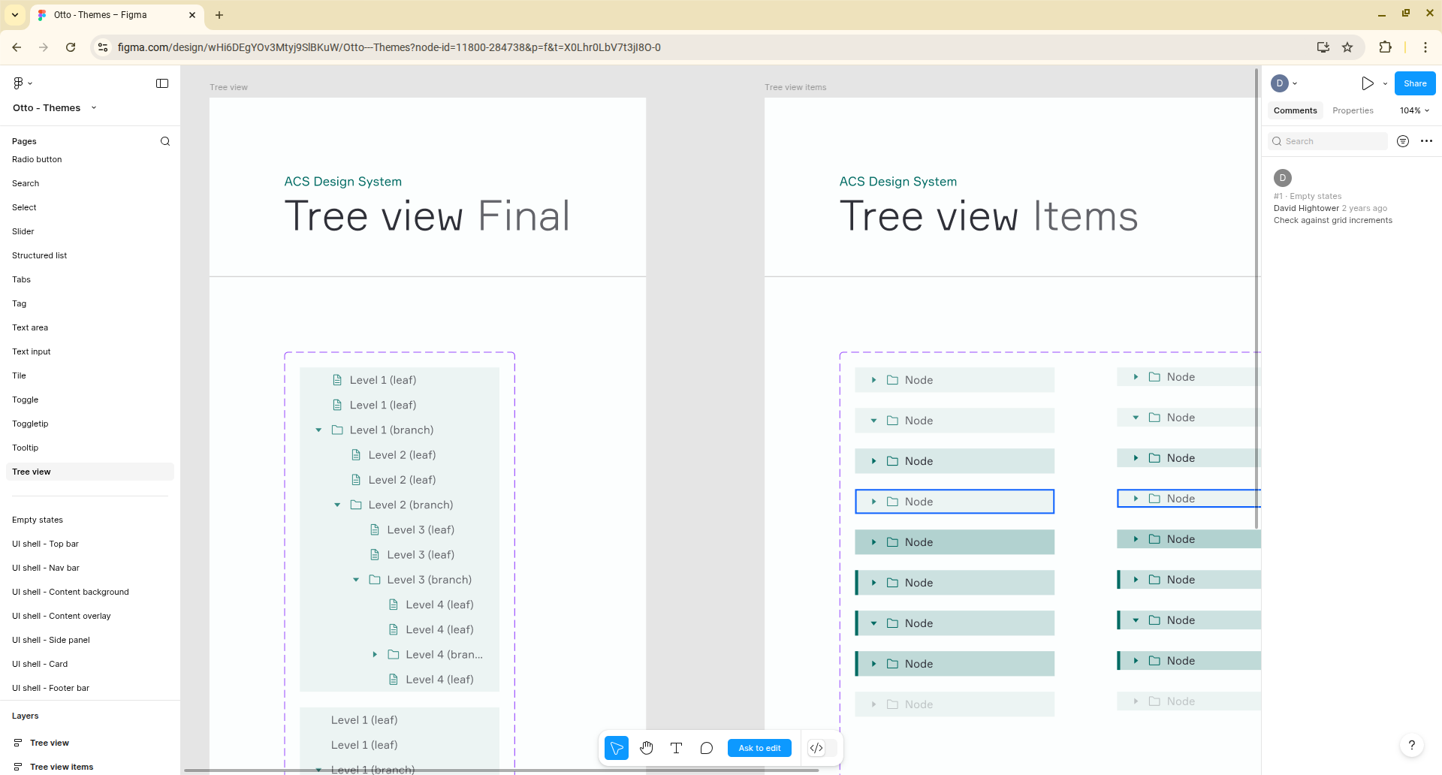Open the 104% zoom dropdown

(1414, 110)
